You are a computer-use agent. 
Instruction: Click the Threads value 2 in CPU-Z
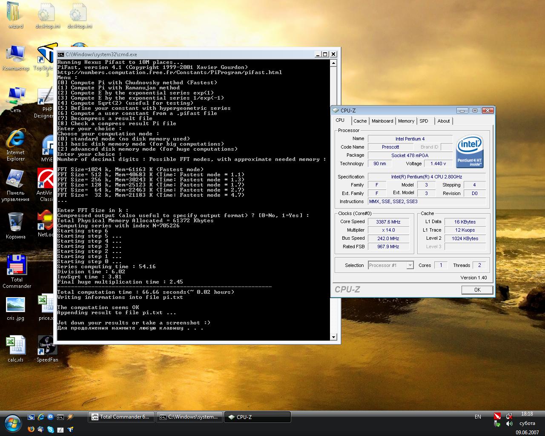pos(479,265)
